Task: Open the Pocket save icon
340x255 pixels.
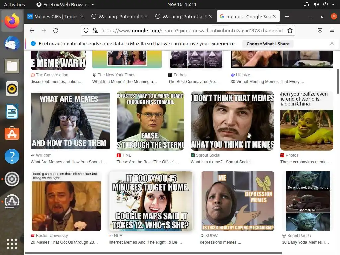Action: (x=320, y=30)
